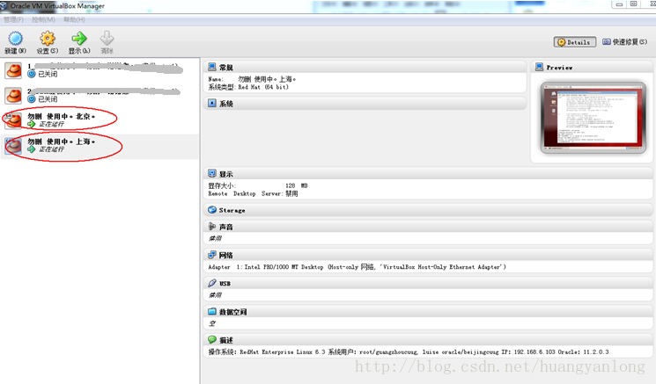656x384 pixels.
Task: Expand the 系统 section header
Action: point(365,104)
